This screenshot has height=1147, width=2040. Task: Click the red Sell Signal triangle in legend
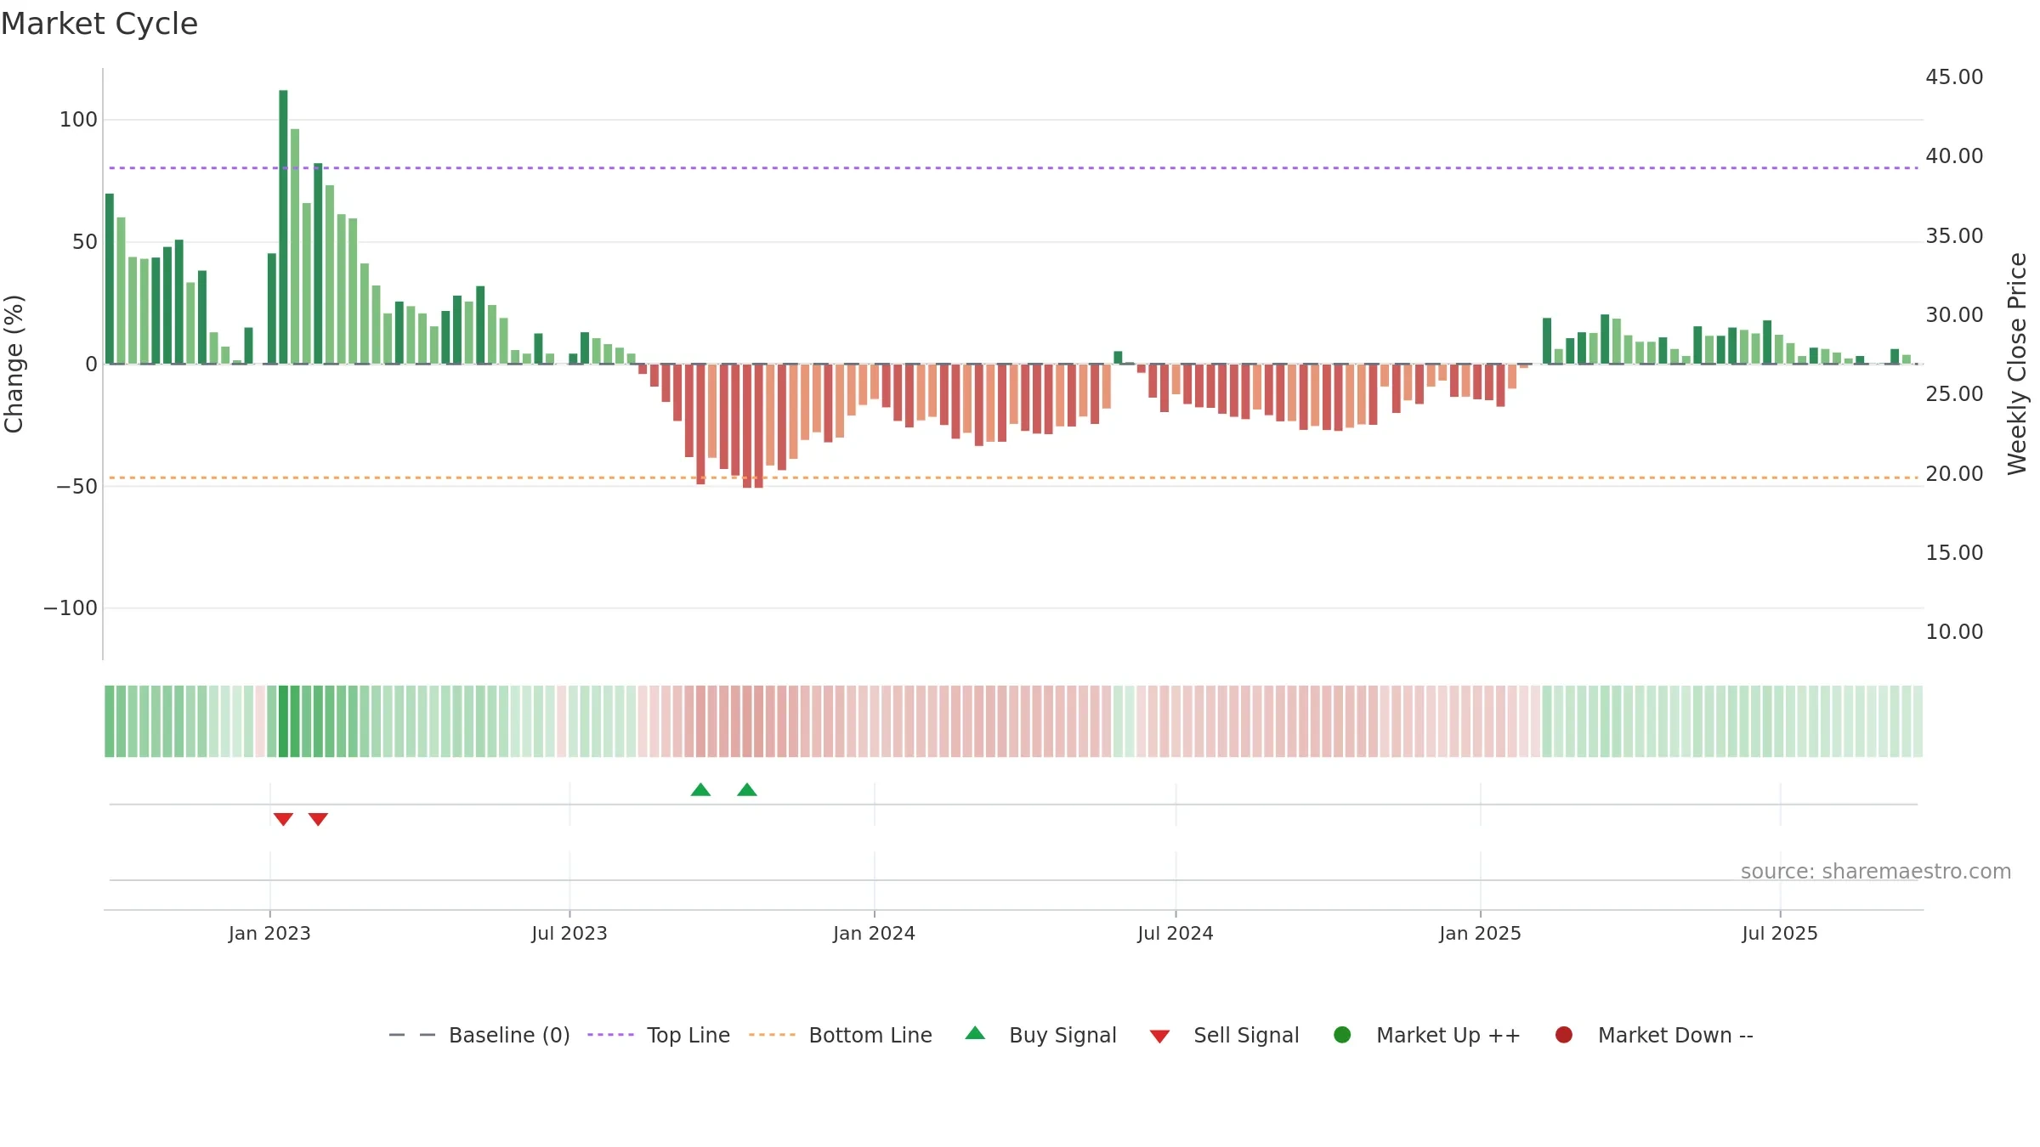pyautogui.click(x=1160, y=1037)
